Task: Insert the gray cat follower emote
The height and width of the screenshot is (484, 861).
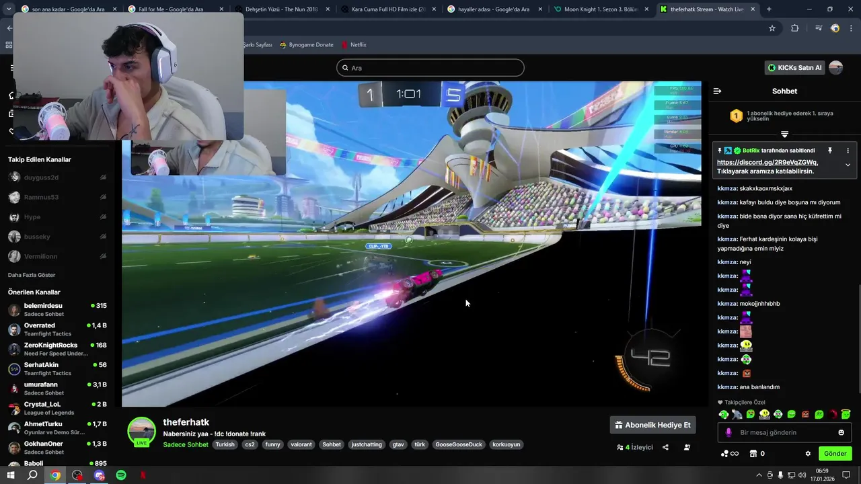Action: pyautogui.click(x=737, y=414)
